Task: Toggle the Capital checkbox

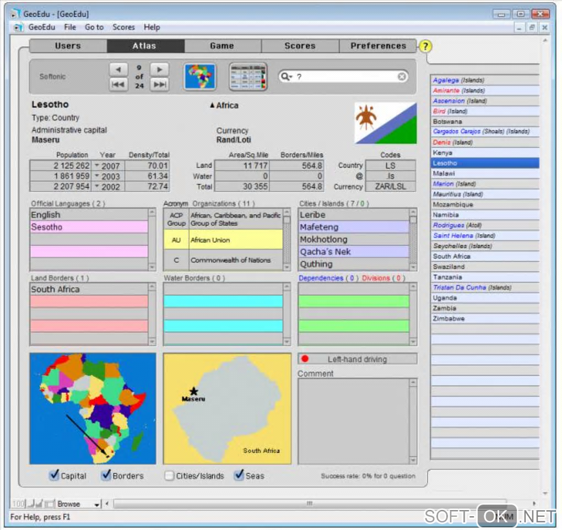Action: click(x=54, y=475)
